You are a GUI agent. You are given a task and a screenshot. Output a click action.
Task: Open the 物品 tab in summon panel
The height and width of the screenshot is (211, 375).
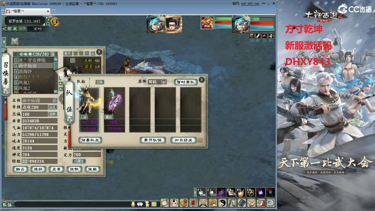[20, 169]
